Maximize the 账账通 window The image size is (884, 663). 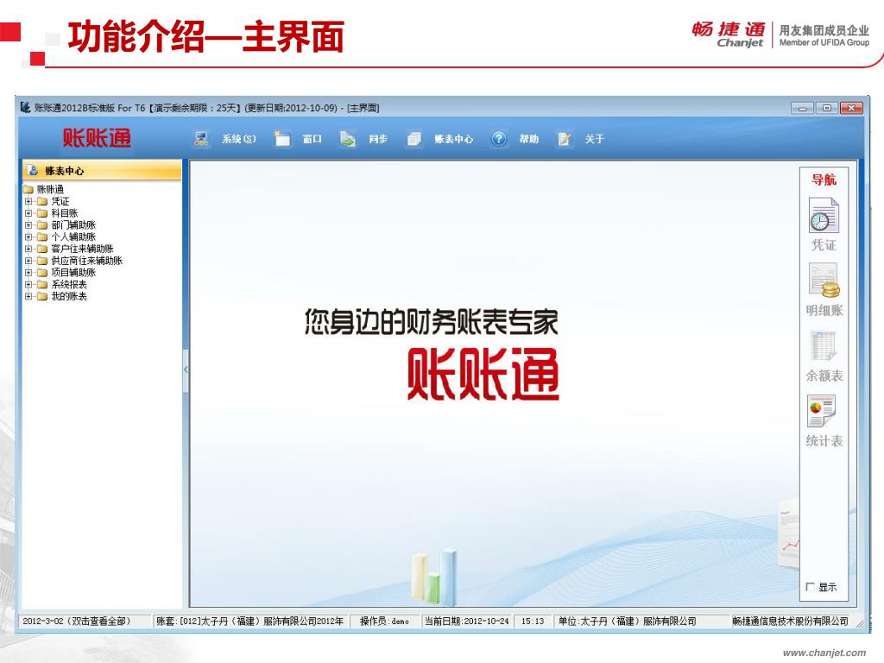[x=826, y=108]
